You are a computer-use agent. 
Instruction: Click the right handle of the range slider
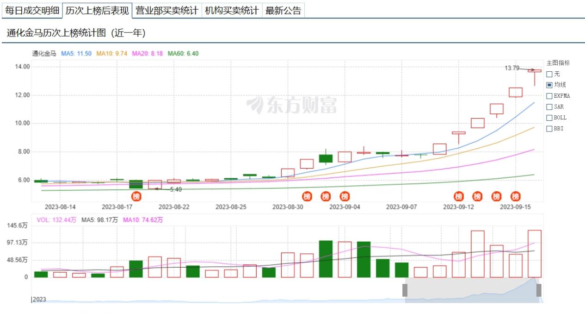pos(539,290)
